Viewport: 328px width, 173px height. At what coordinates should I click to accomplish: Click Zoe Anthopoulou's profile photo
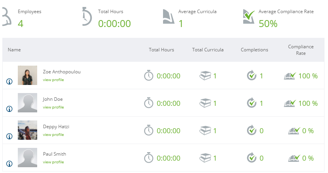click(27, 75)
